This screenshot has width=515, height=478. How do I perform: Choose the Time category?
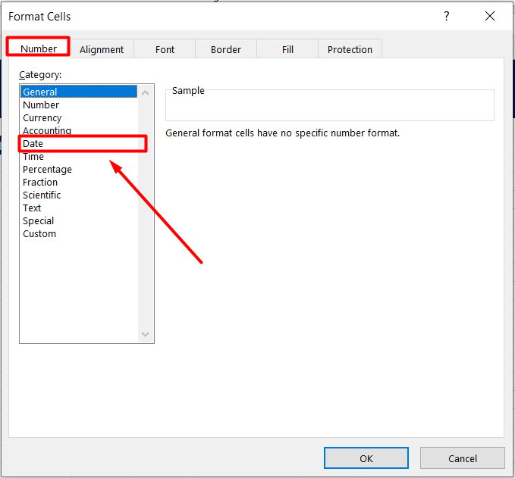tap(79, 157)
